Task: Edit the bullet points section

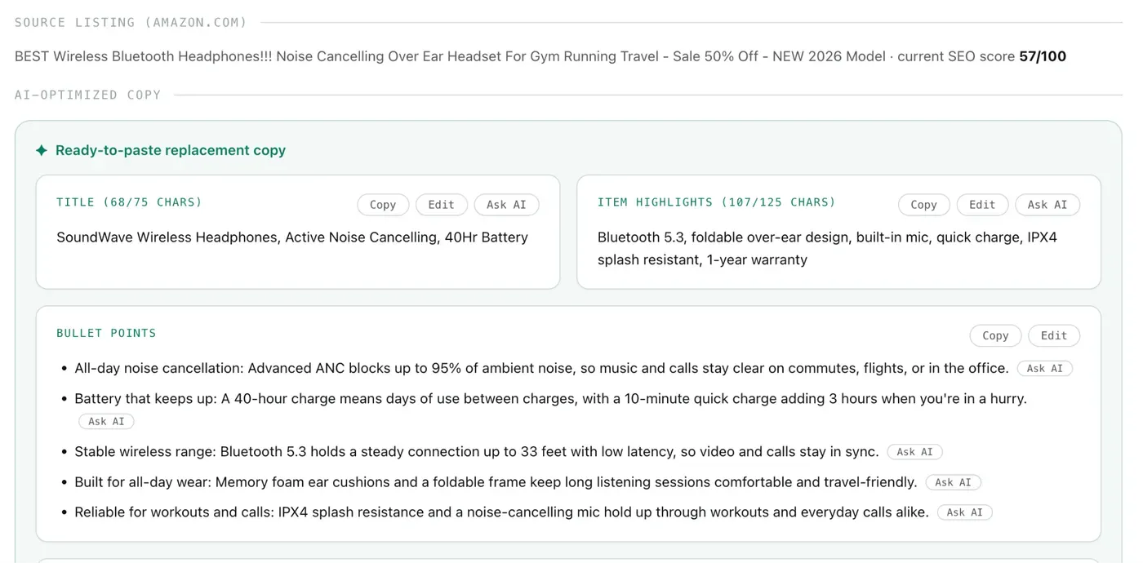Action: [1054, 335]
